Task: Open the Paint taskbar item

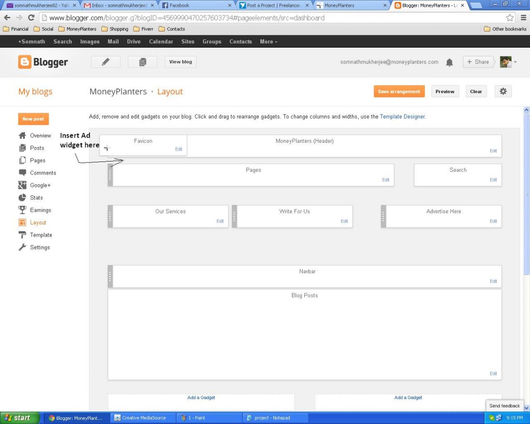Action: coord(210,418)
